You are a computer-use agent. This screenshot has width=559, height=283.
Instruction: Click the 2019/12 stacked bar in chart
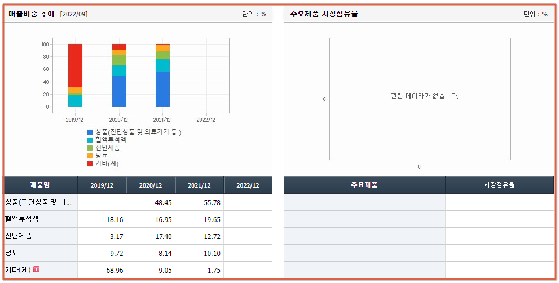point(75,75)
